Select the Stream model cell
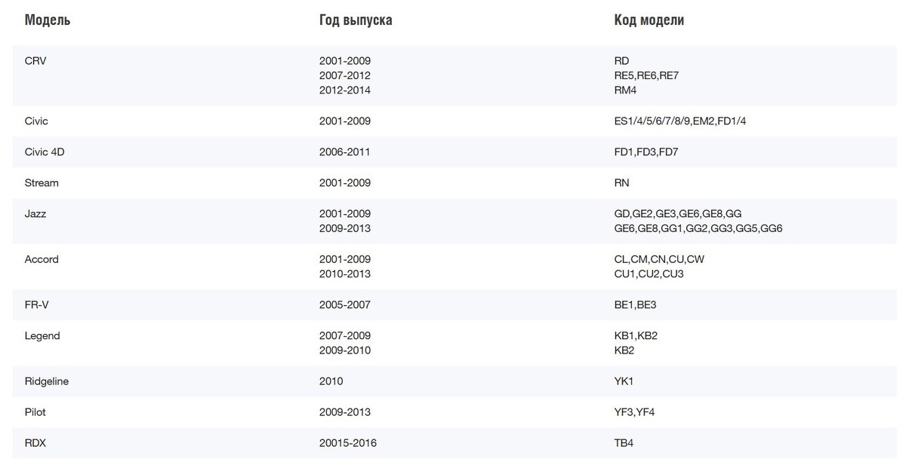The height and width of the screenshot is (471, 906). pyautogui.click(x=42, y=182)
